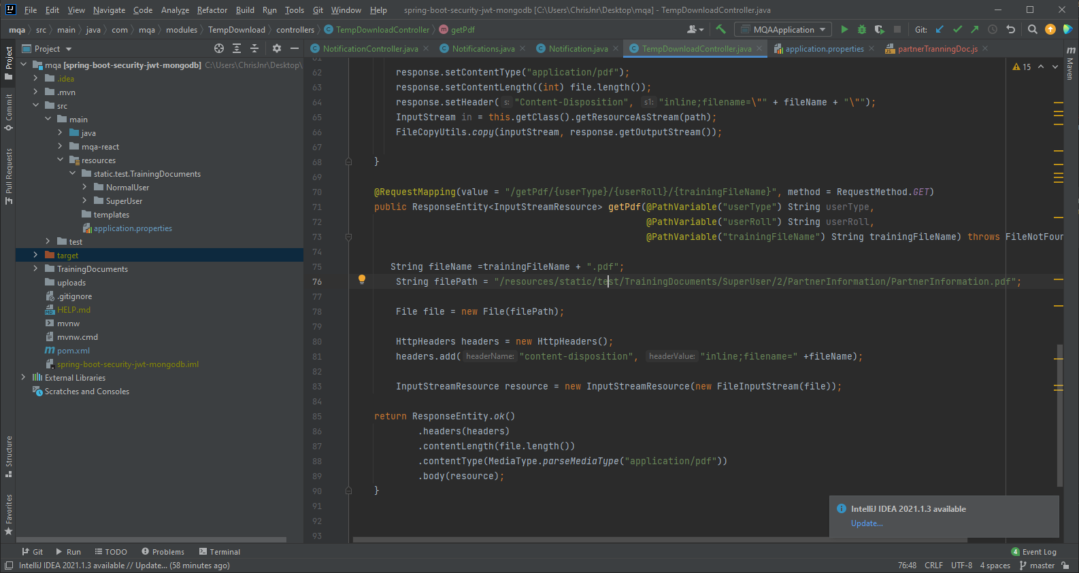Open the Problems tool window
Viewport: 1079px width, 573px height.
(x=163, y=552)
